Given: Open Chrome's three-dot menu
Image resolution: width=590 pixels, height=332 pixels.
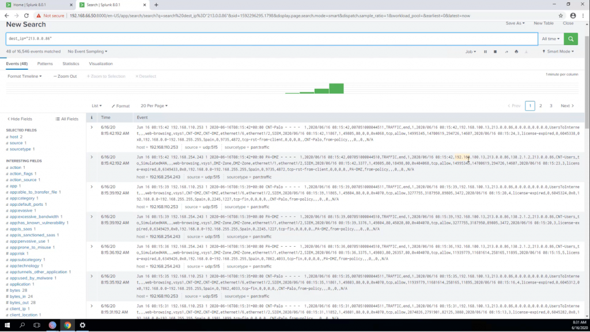Looking at the screenshot, I should (583, 16).
